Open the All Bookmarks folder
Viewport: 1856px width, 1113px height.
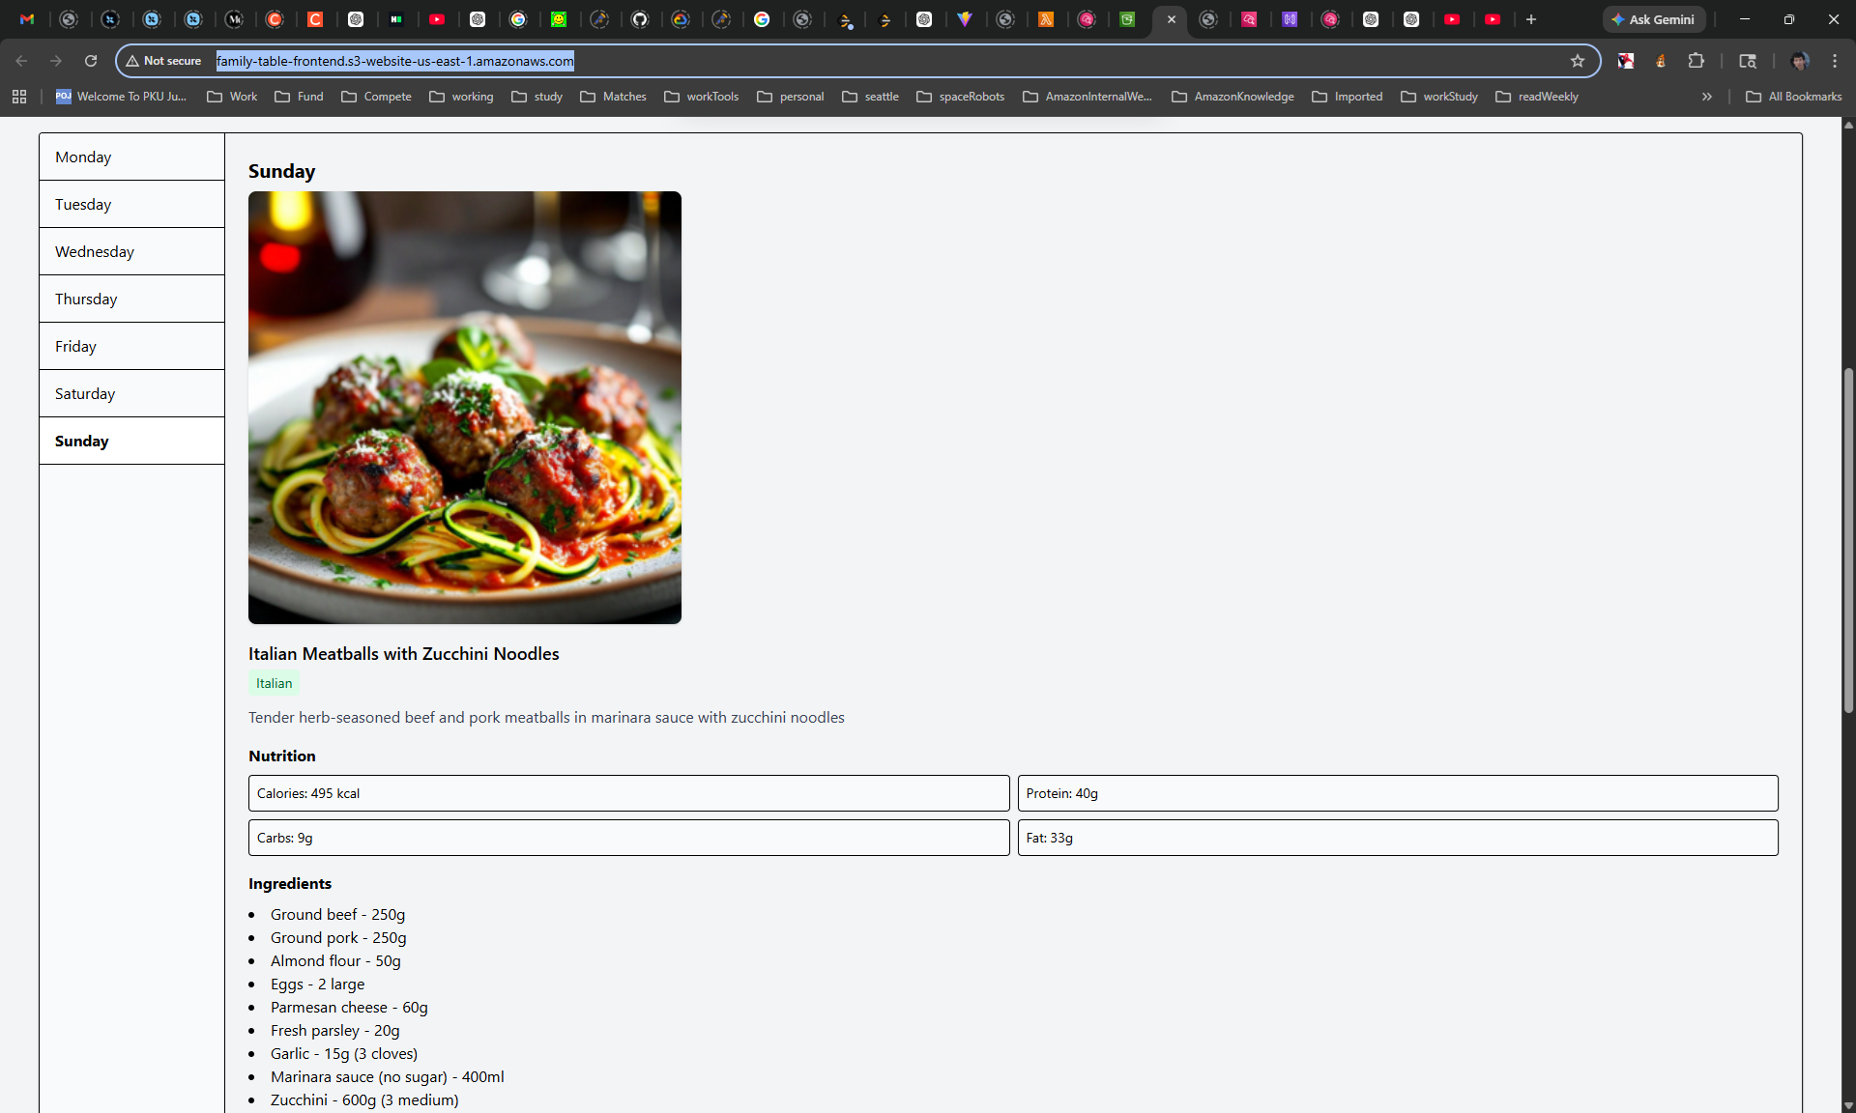[x=1794, y=97]
